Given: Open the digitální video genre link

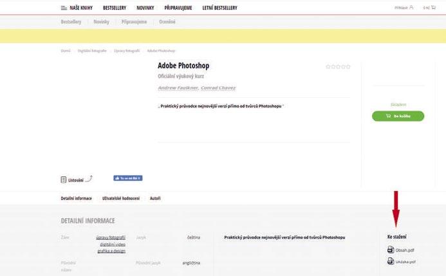Looking at the screenshot, I should coord(113,244).
